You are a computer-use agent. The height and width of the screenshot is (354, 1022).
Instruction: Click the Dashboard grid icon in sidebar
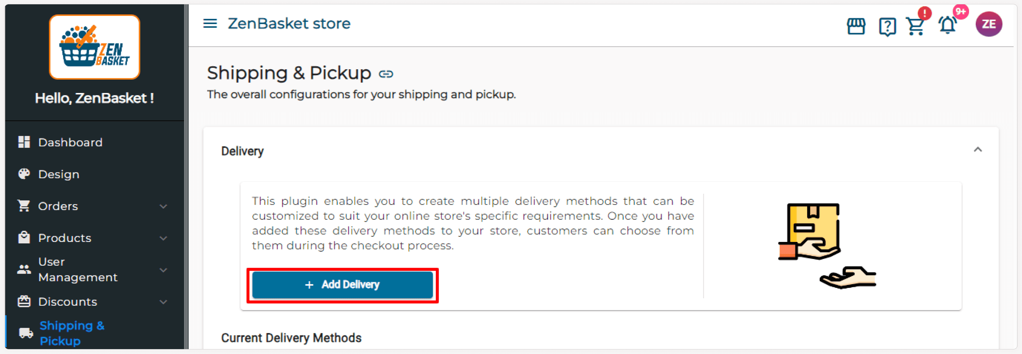24,142
